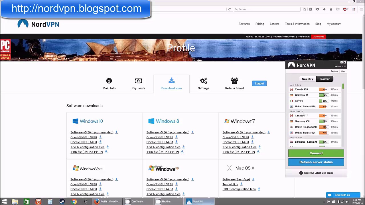The width and height of the screenshot is (365, 205).
Task: Select Germany #50 server
Action: (314, 121)
